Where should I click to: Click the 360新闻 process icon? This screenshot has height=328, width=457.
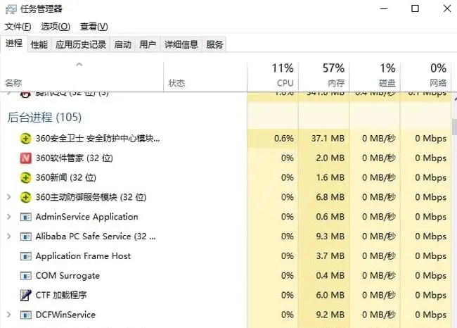coord(26,177)
